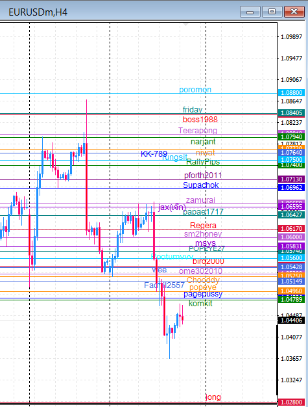Click the 1.08800 price tag

click(x=291, y=93)
